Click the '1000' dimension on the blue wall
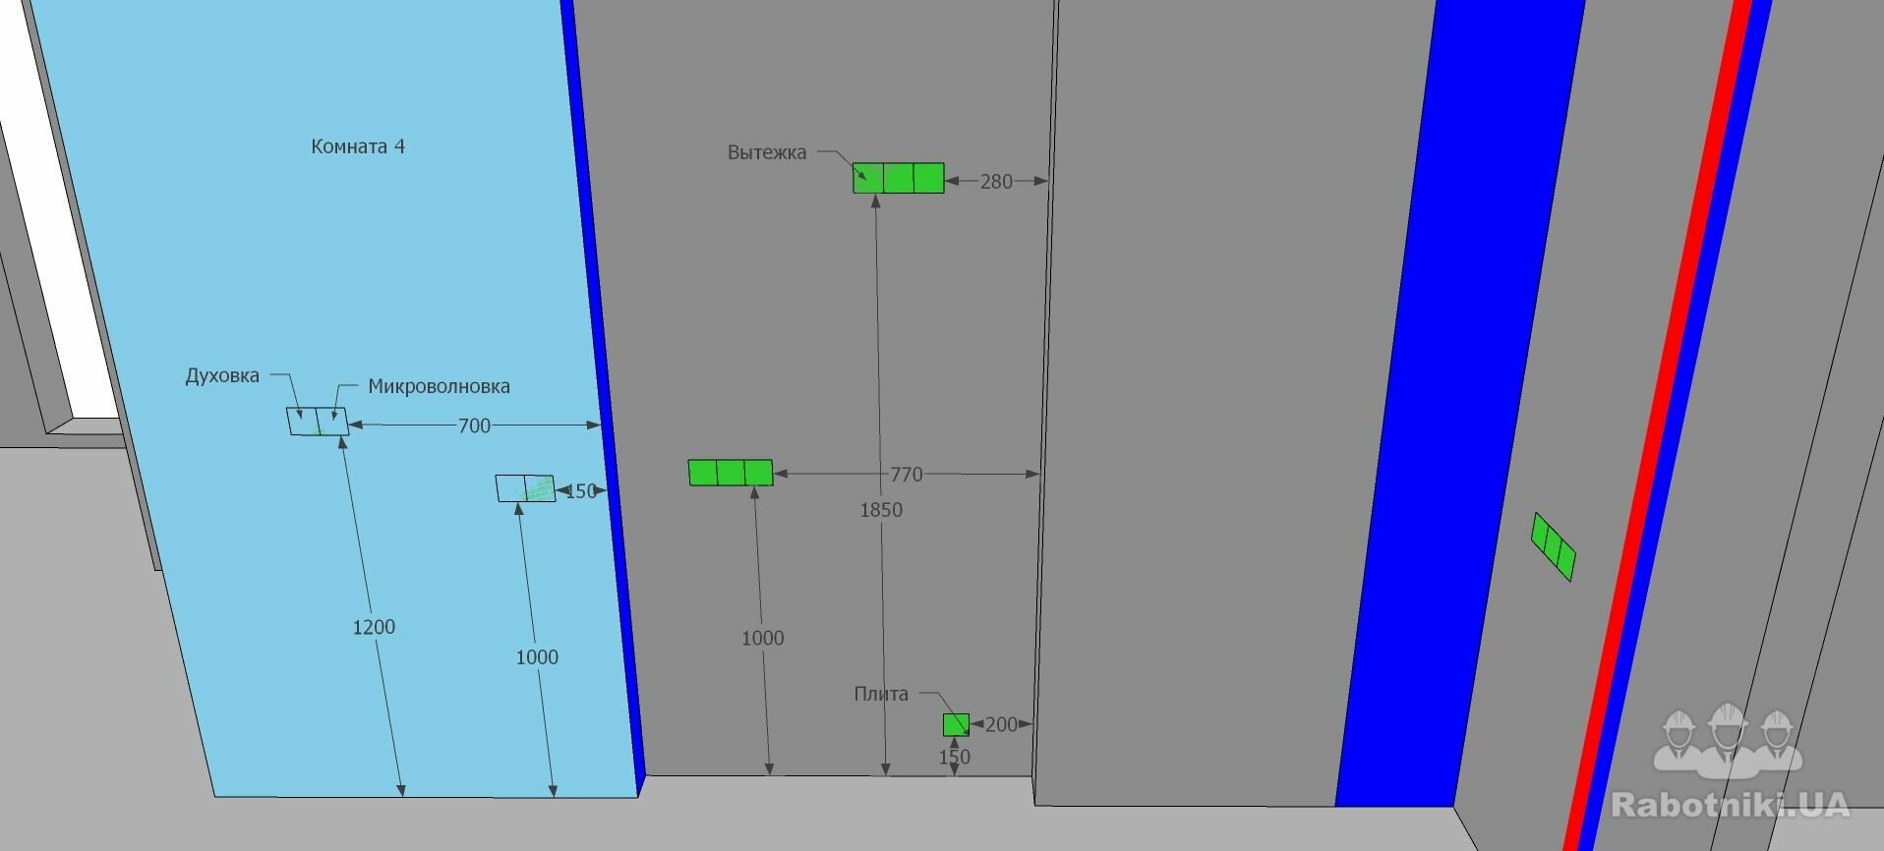This screenshot has width=1884, height=851. (x=537, y=657)
